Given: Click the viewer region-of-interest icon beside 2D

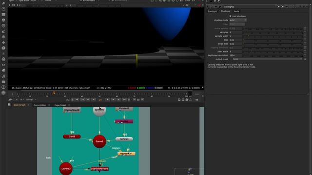Looking at the screenshot, I should (182, 5).
